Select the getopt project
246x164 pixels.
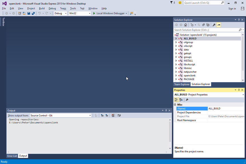click(x=187, y=53)
